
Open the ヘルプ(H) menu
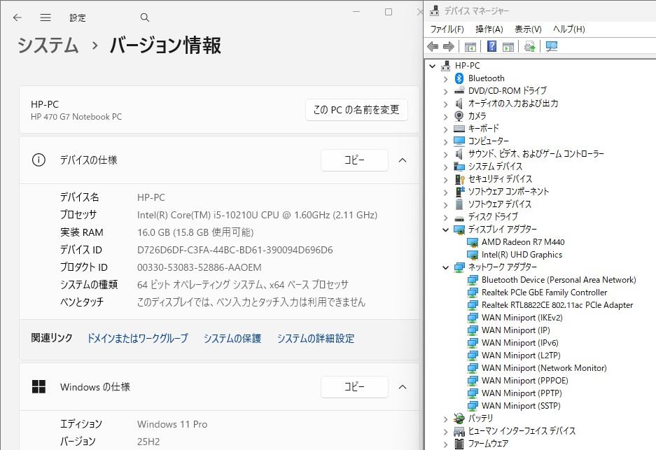(569, 29)
